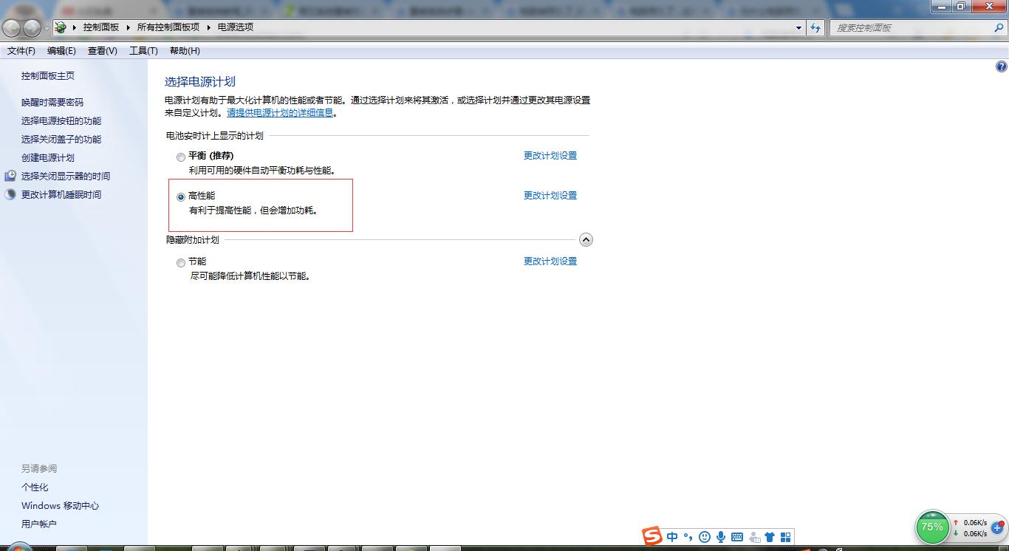Click the user account icon on IME bar
The width and height of the screenshot is (1009, 551).
click(754, 538)
